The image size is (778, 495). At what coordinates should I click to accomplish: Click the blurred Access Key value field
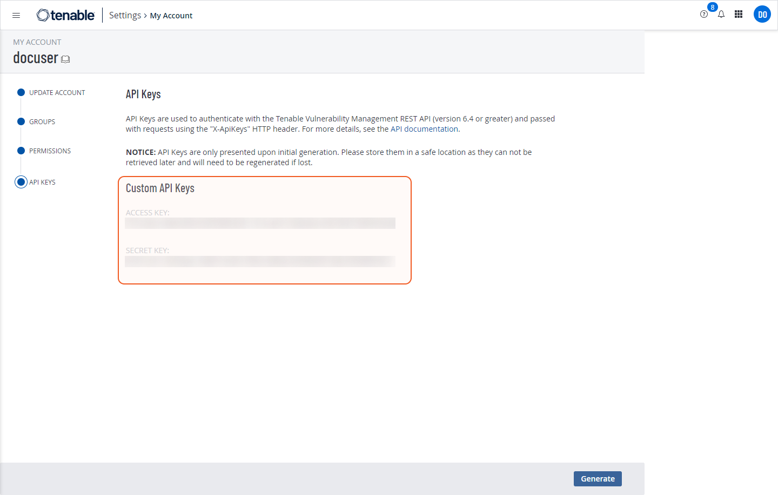coord(260,223)
